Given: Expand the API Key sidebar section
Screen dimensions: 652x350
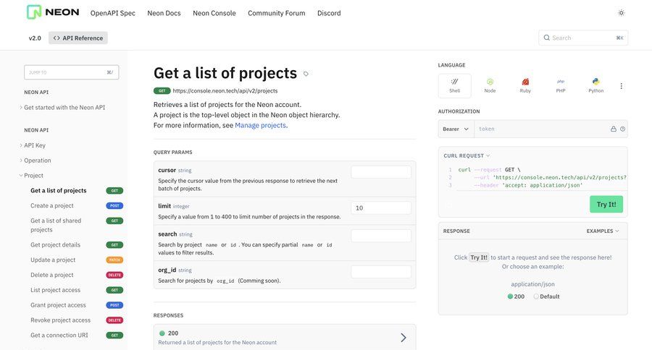Looking at the screenshot, I should pyautogui.click(x=34, y=145).
